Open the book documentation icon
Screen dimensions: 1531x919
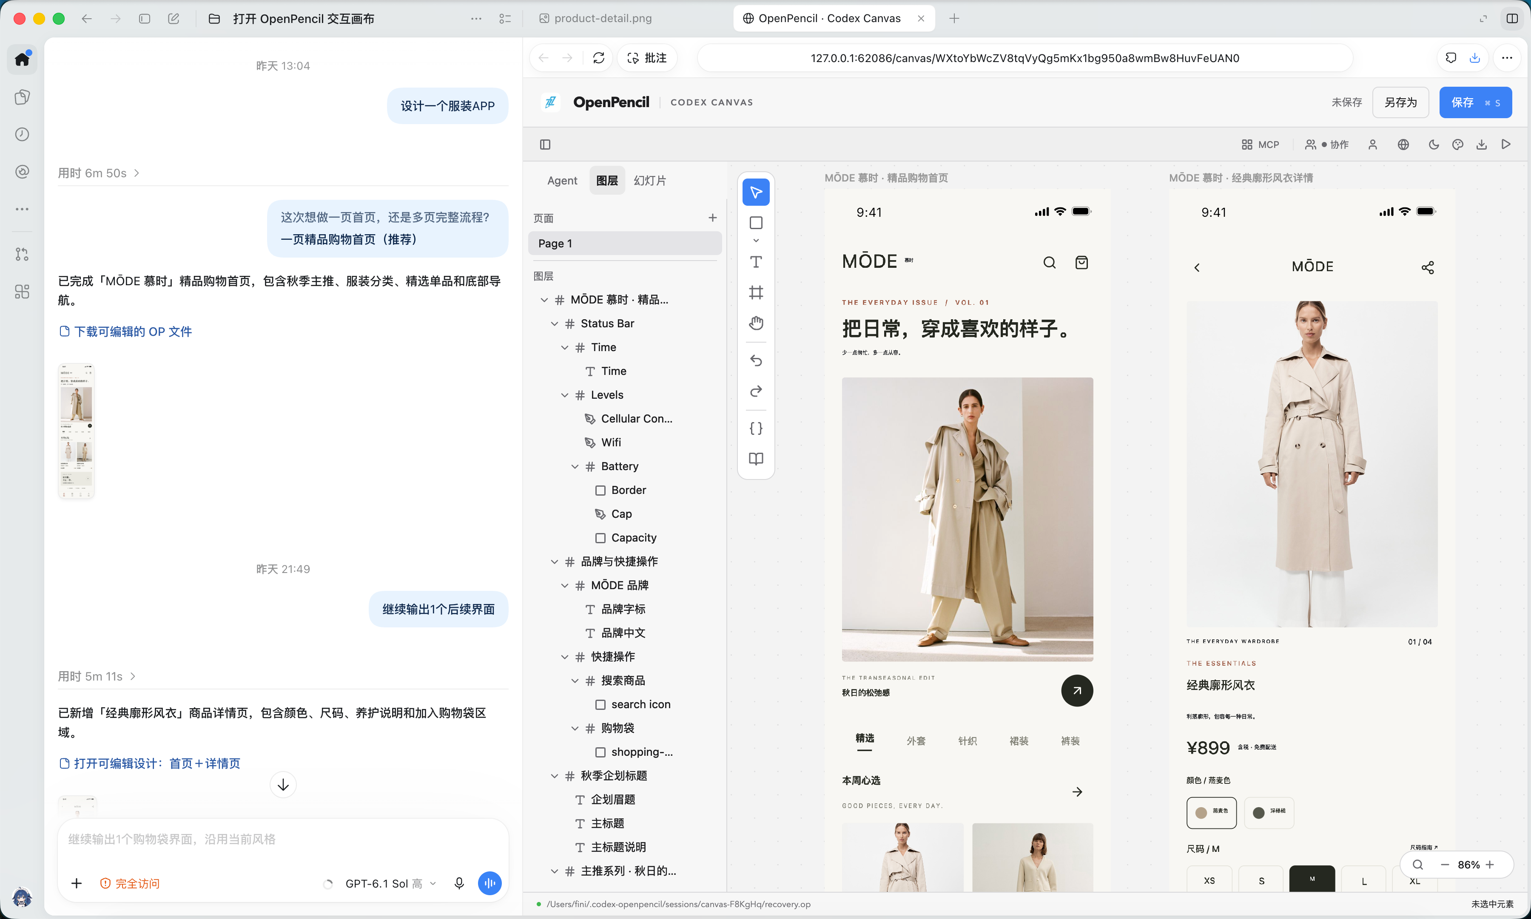[x=756, y=459]
